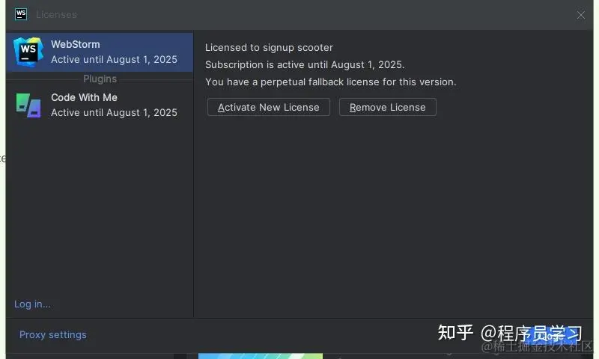Click the WebStorm logo in the title bar
599x359 pixels.
point(21,14)
